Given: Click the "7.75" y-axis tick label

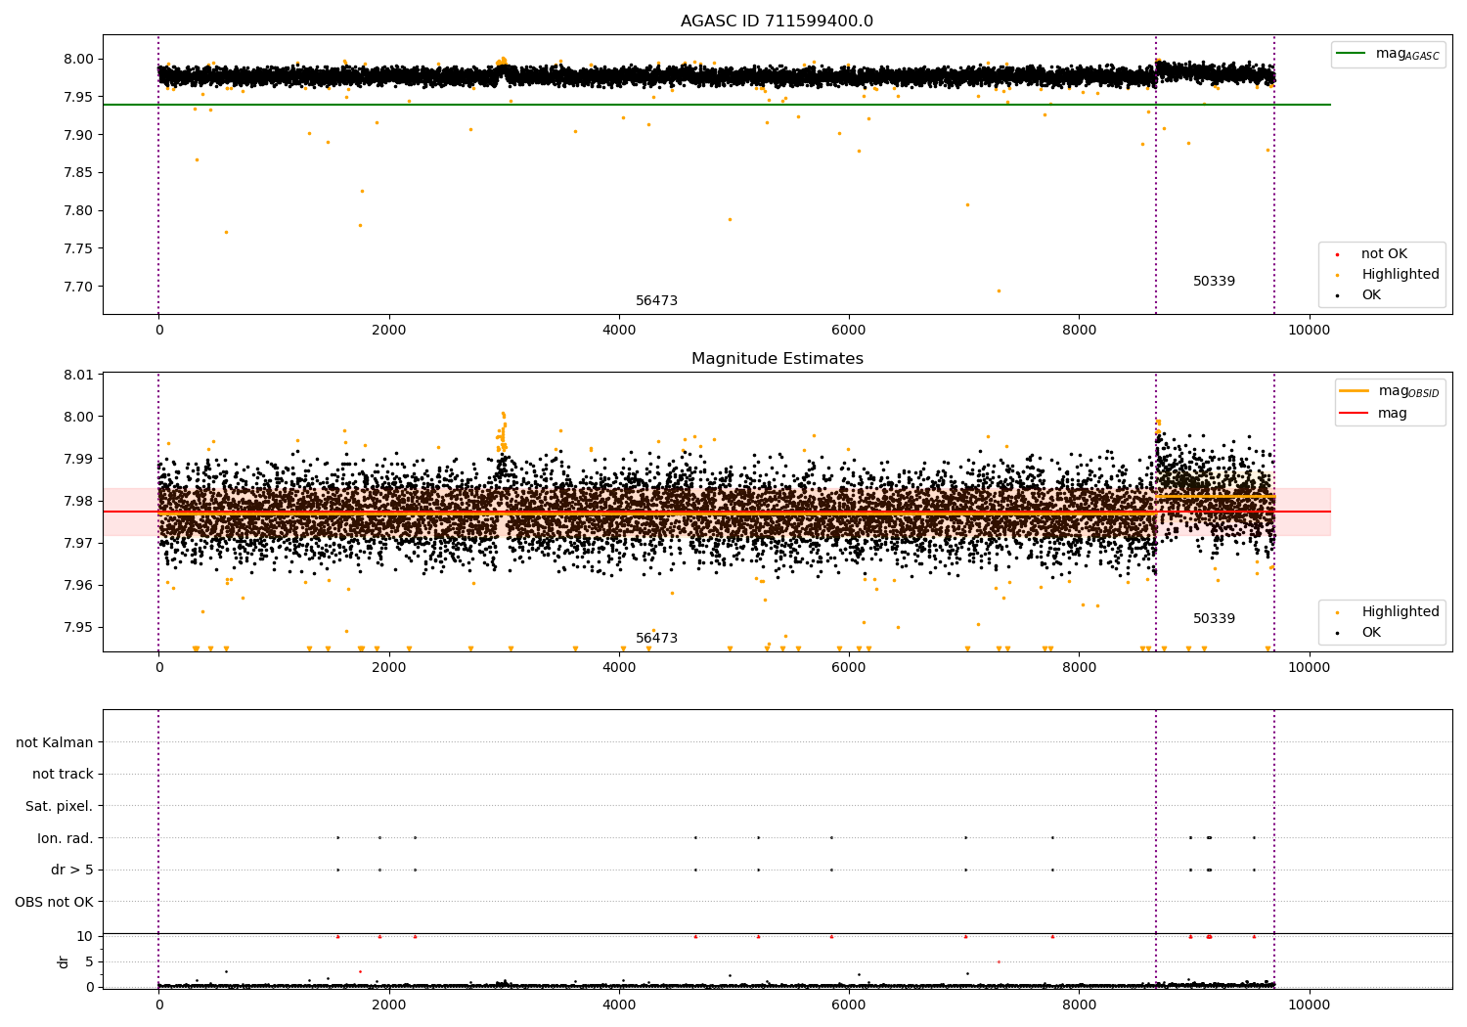Looking at the screenshot, I should (x=79, y=249).
